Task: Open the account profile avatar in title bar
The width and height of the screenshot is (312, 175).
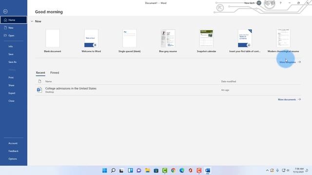Action: click(259, 3)
